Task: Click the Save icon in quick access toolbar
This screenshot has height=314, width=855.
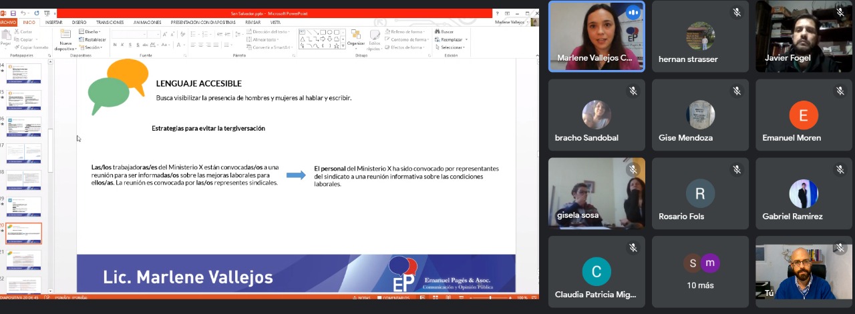Action: coord(13,13)
